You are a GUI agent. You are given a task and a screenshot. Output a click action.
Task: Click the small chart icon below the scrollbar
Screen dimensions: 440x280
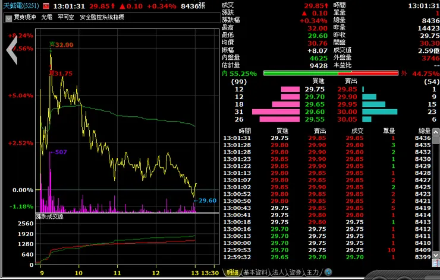pos(436,263)
